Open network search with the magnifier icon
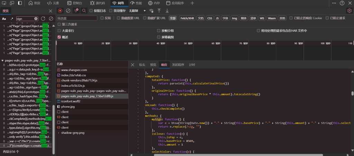Viewport: 354px width, 156px height. tap(84, 11)
